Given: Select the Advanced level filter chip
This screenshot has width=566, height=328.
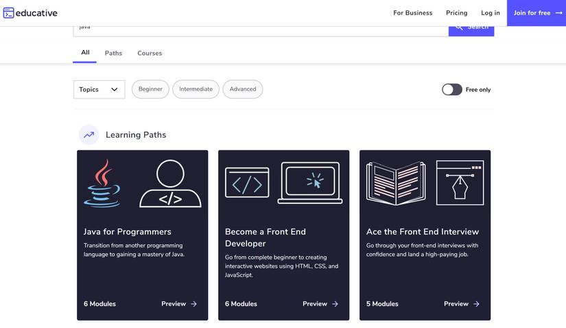Looking at the screenshot, I should pos(243,89).
